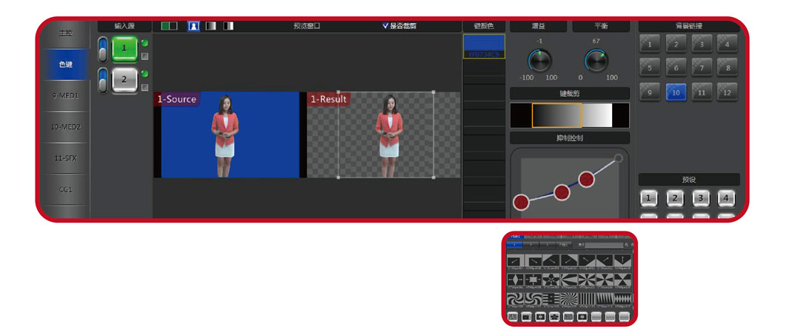Click the blue key color swatch
Image resolution: width=798 pixels, height=332 pixels.
point(484,43)
